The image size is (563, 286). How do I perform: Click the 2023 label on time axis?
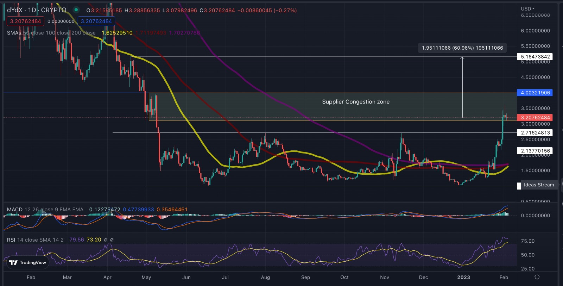(x=463, y=277)
